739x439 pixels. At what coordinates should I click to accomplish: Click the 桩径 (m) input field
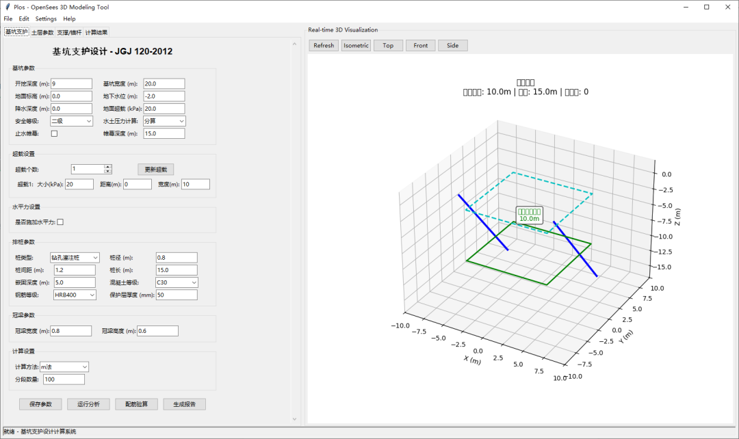click(177, 258)
